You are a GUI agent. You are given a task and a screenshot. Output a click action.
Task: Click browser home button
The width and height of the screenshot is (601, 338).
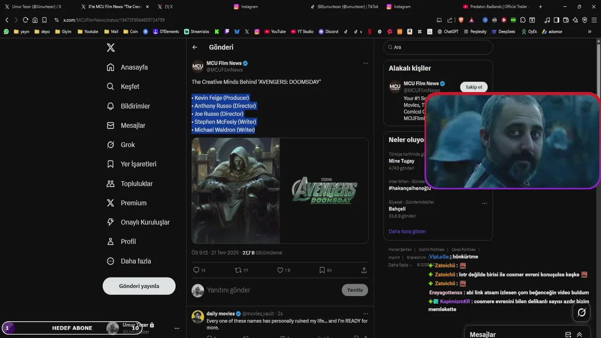[35, 20]
